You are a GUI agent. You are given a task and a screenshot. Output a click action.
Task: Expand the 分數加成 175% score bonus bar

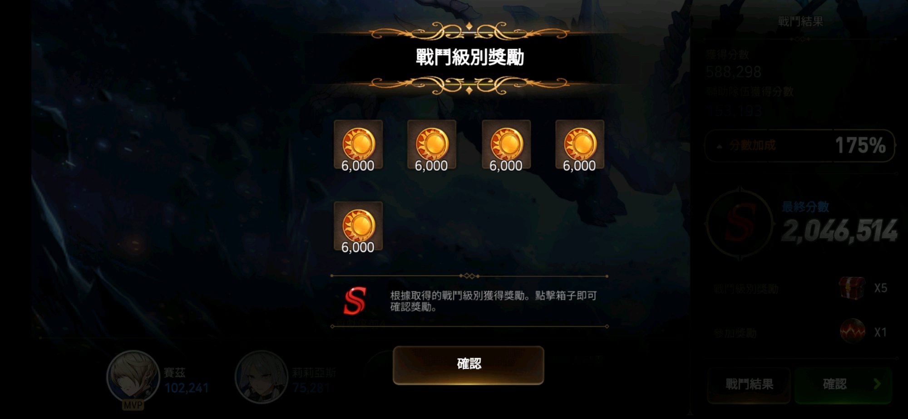[799, 145]
